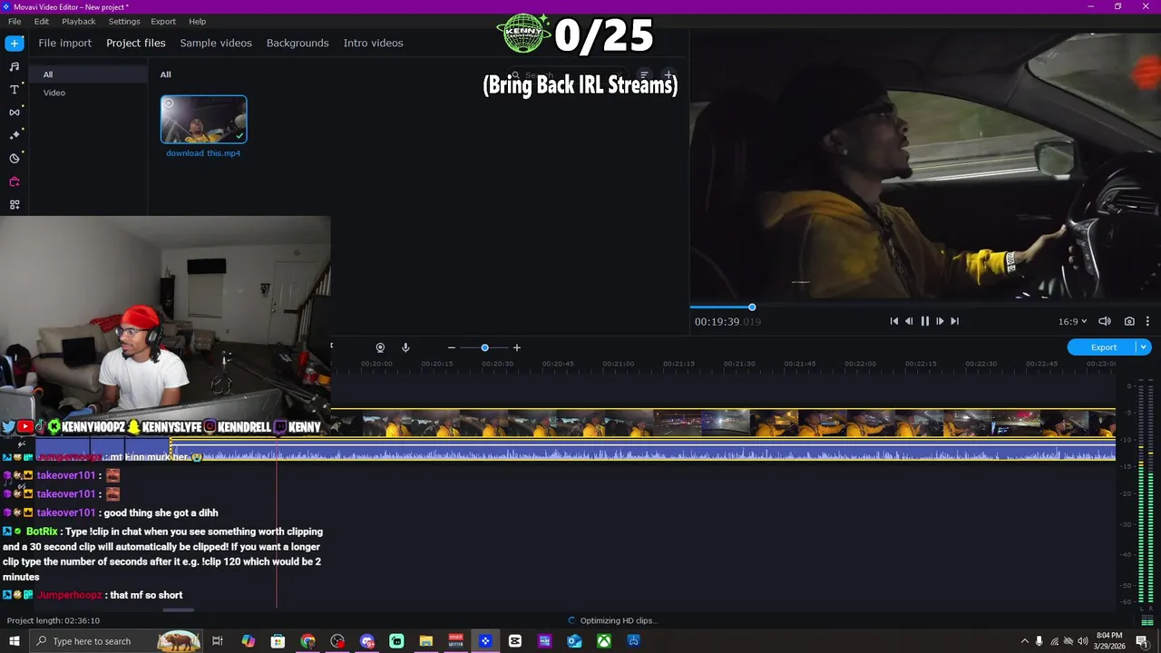Switch to the Sample videos tab
This screenshot has height=653, width=1161.
coord(216,43)
